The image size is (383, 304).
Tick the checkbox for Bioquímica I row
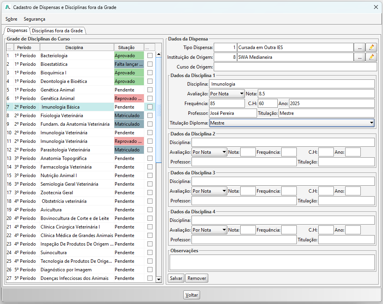click(150, 73)
